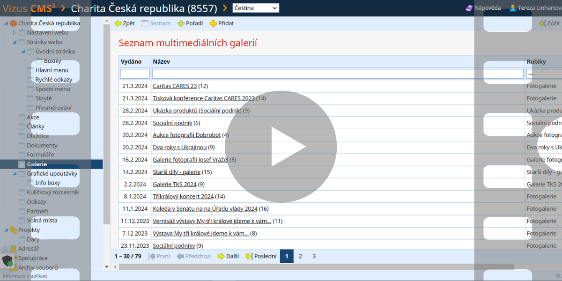Select Volná místa in the tree

pos(42,221)
